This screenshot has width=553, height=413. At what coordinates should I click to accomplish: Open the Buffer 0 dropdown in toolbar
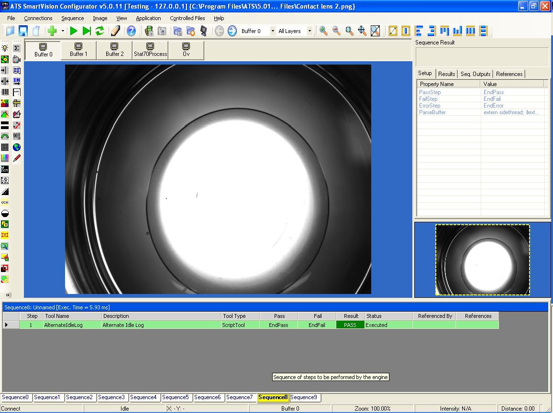coord(273,31)
